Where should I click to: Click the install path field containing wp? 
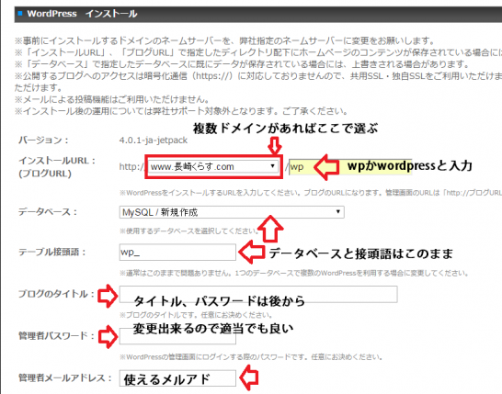point(350,166)
